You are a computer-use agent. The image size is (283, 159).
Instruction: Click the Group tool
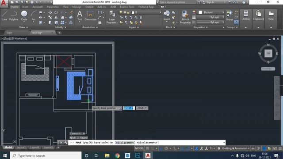[229, 15]
